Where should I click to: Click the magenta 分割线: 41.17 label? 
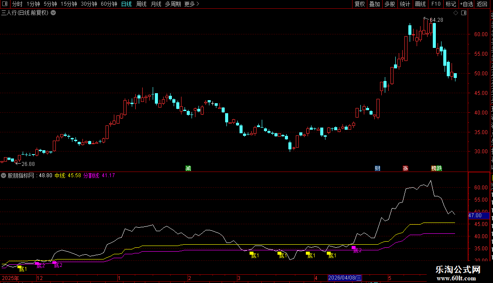(99, 175)
